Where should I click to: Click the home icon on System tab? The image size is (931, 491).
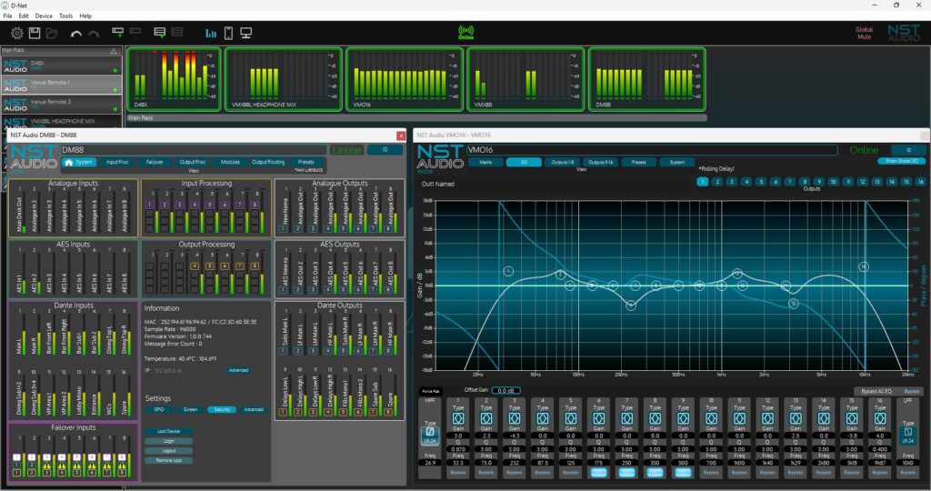tap(69, 162)
